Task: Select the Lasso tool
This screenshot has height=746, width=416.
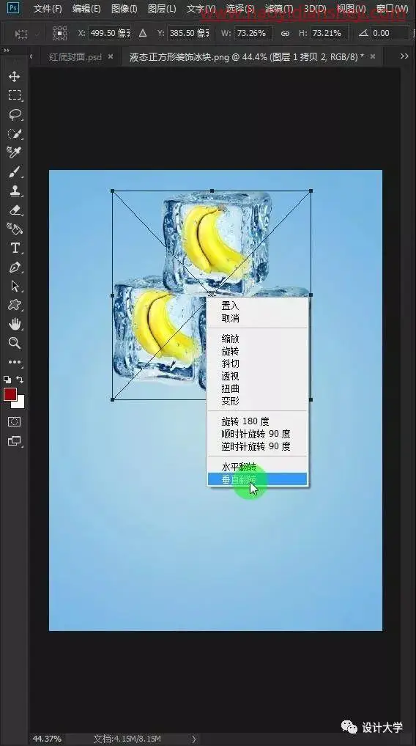Action: pos(15,114)
